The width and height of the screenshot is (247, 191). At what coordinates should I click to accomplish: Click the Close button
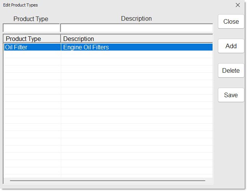pyautogui.click(x=231, y=21)
